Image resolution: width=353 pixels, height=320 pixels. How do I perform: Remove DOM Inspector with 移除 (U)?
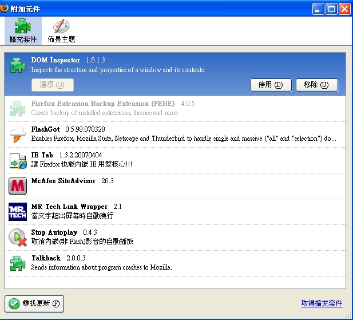pyautogui.click(x=317, y=85)
